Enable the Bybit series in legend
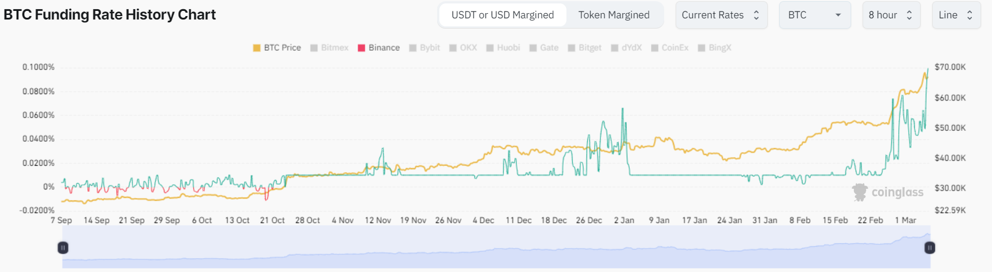This screenshot has height=272, width=992. [424, 48]
